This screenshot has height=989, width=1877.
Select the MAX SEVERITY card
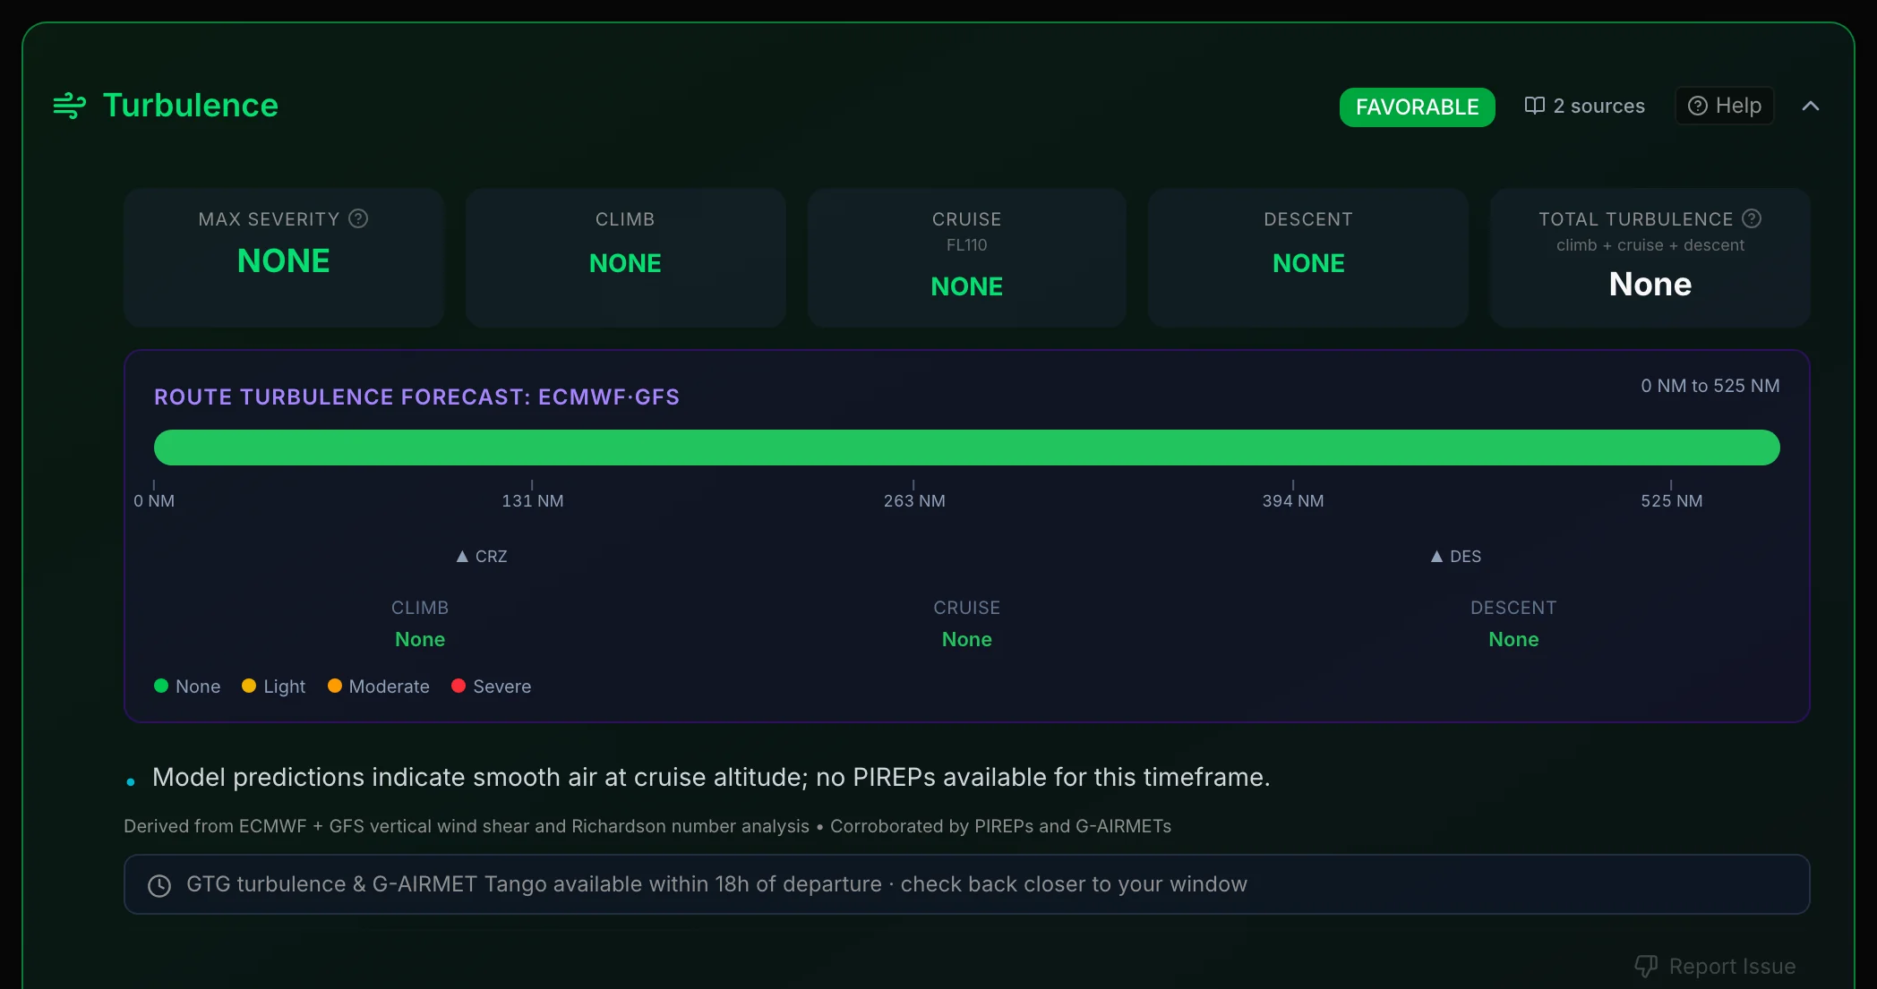pyautogui.click(x=284, y=257)
